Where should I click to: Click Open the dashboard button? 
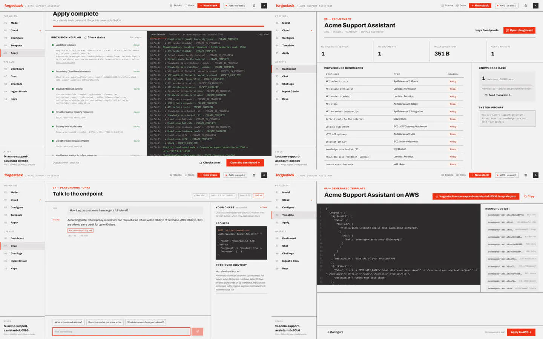[x=245, y=163]
